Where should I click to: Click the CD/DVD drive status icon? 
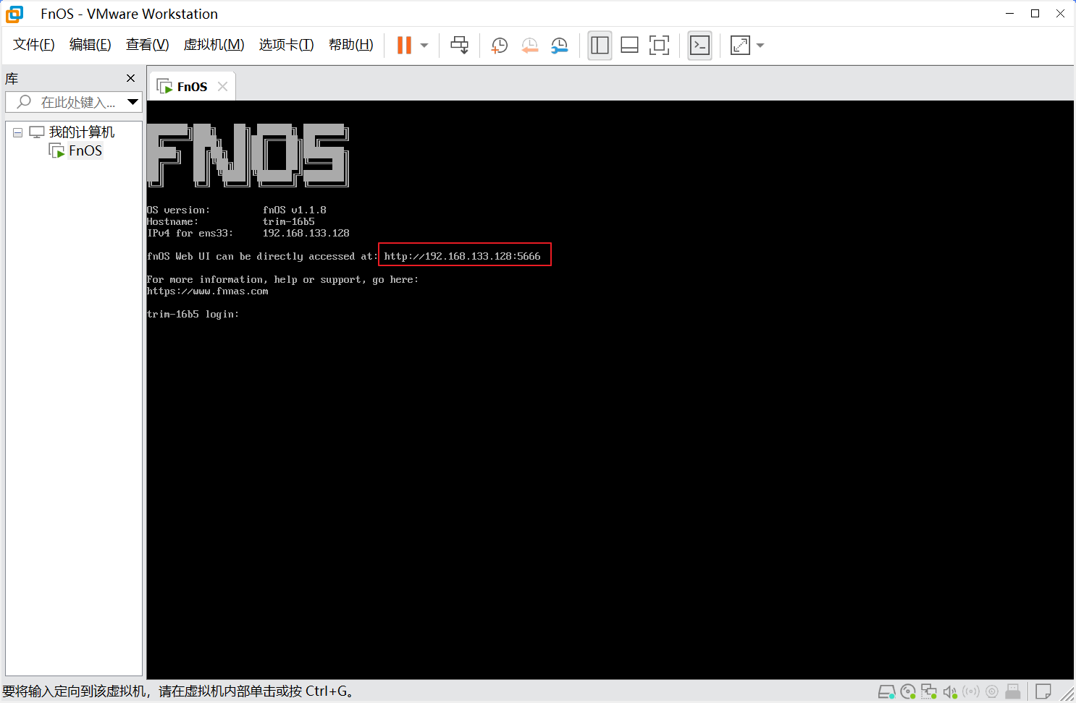pos(908,692)
